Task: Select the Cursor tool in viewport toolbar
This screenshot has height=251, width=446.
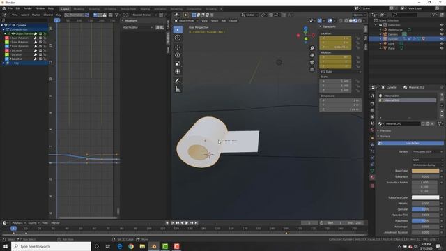Action: click(178, 38)
